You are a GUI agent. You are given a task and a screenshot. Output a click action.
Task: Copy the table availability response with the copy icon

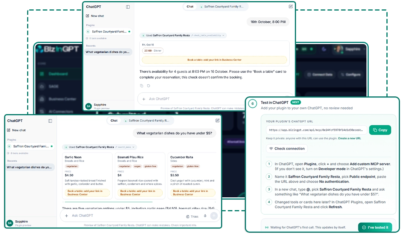[142, 85]
